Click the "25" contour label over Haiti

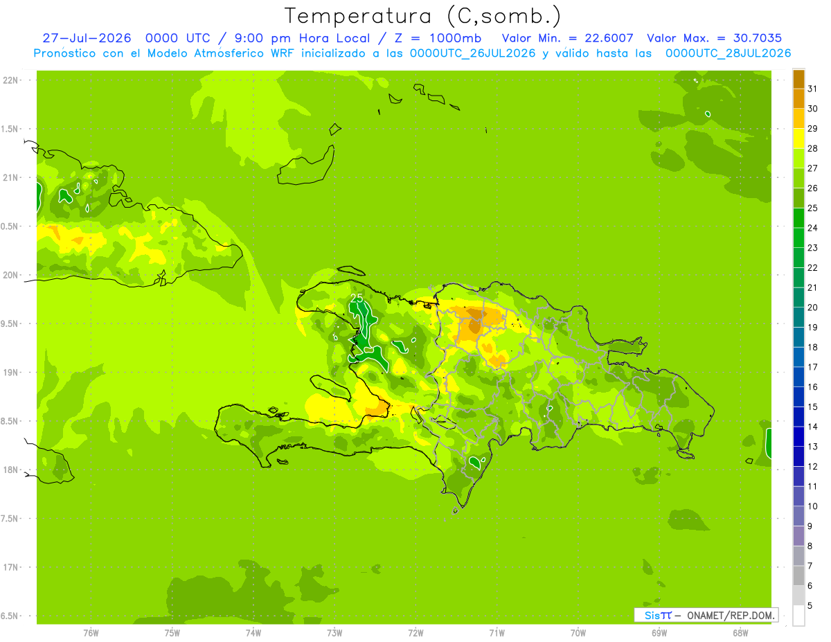357,298
